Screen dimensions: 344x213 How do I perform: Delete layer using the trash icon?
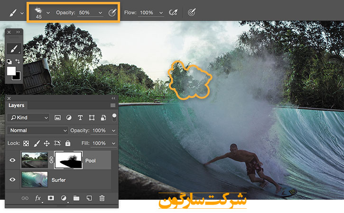(102, 198)
